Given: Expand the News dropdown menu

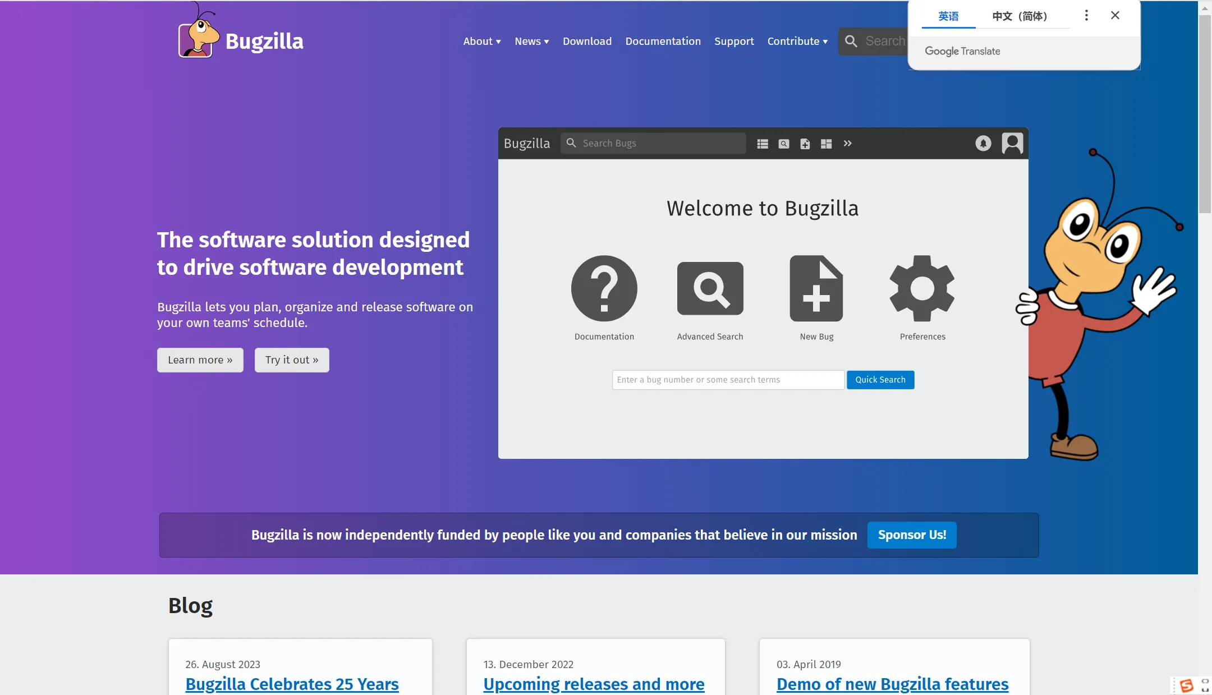Looking at the screenshot, I should (531, 41).
